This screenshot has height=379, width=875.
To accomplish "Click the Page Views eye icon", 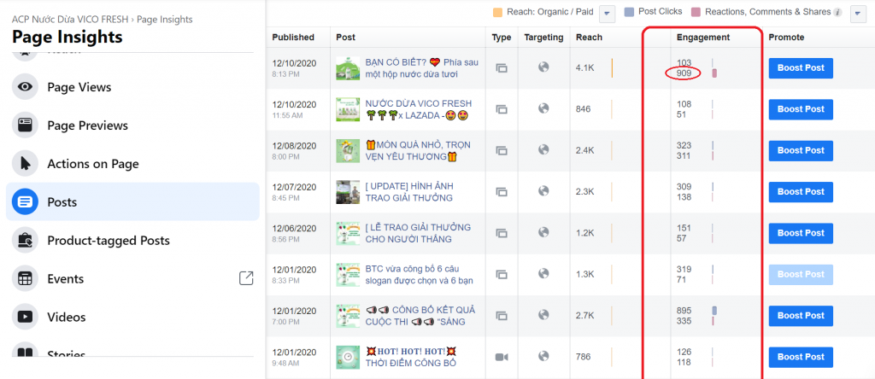I will (x=26, y=87).
